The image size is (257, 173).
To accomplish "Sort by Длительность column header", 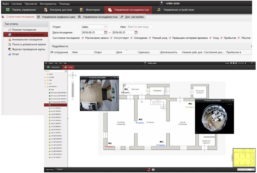I will tap(169, 52).
